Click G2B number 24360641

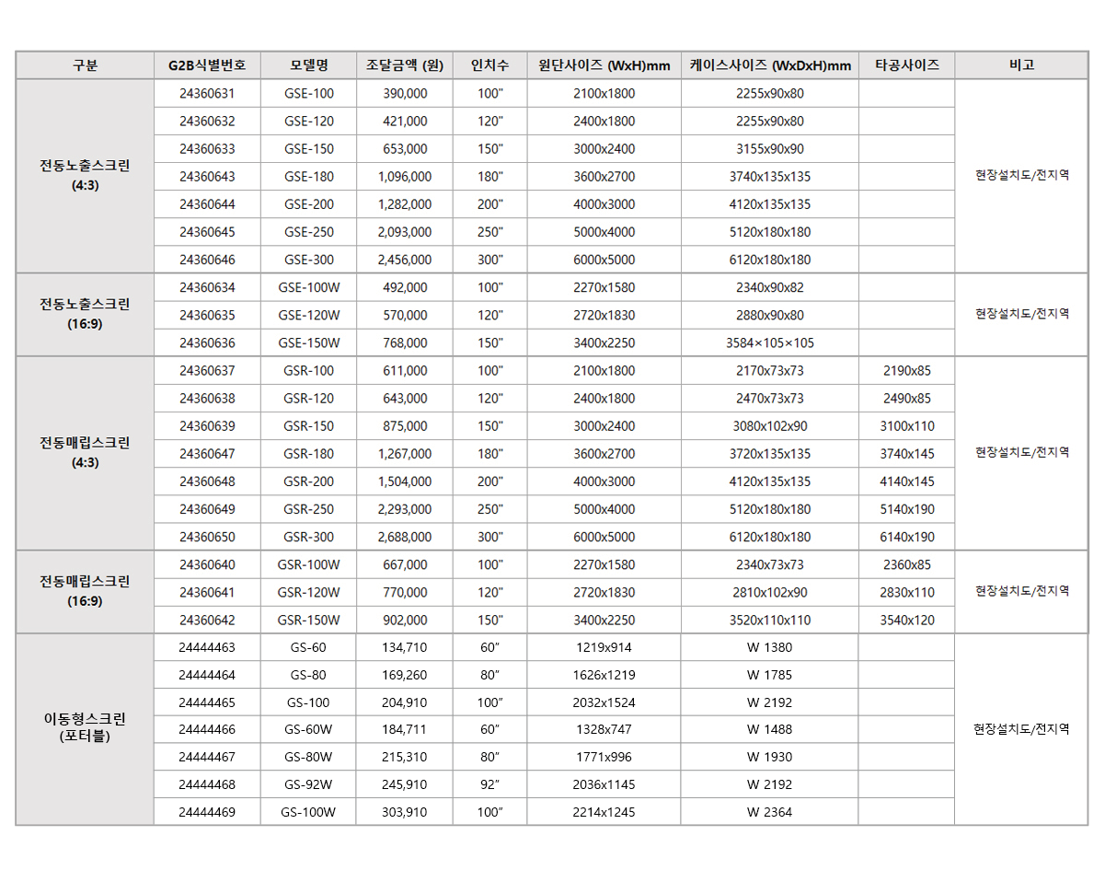click(x=207, y=592)
